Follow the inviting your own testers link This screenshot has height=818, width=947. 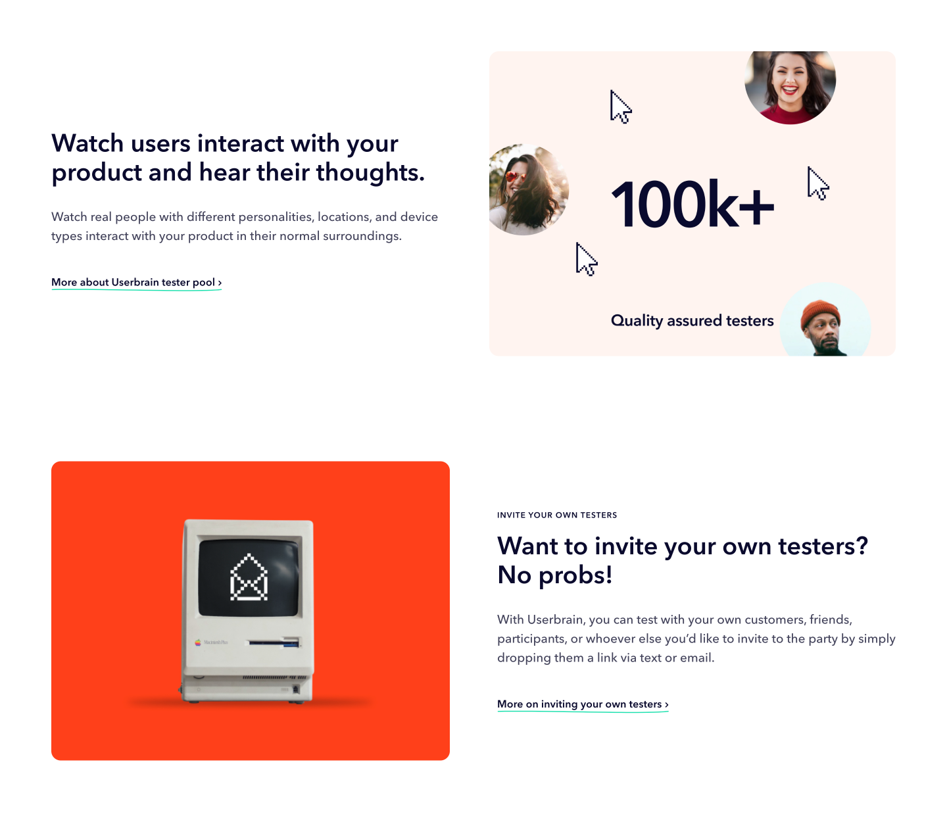(583, 704)
